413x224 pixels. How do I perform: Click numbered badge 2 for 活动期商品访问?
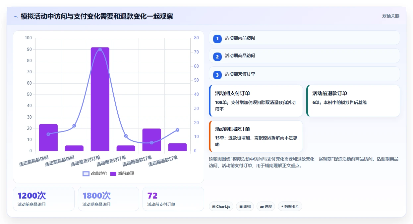tap(217, 57)
